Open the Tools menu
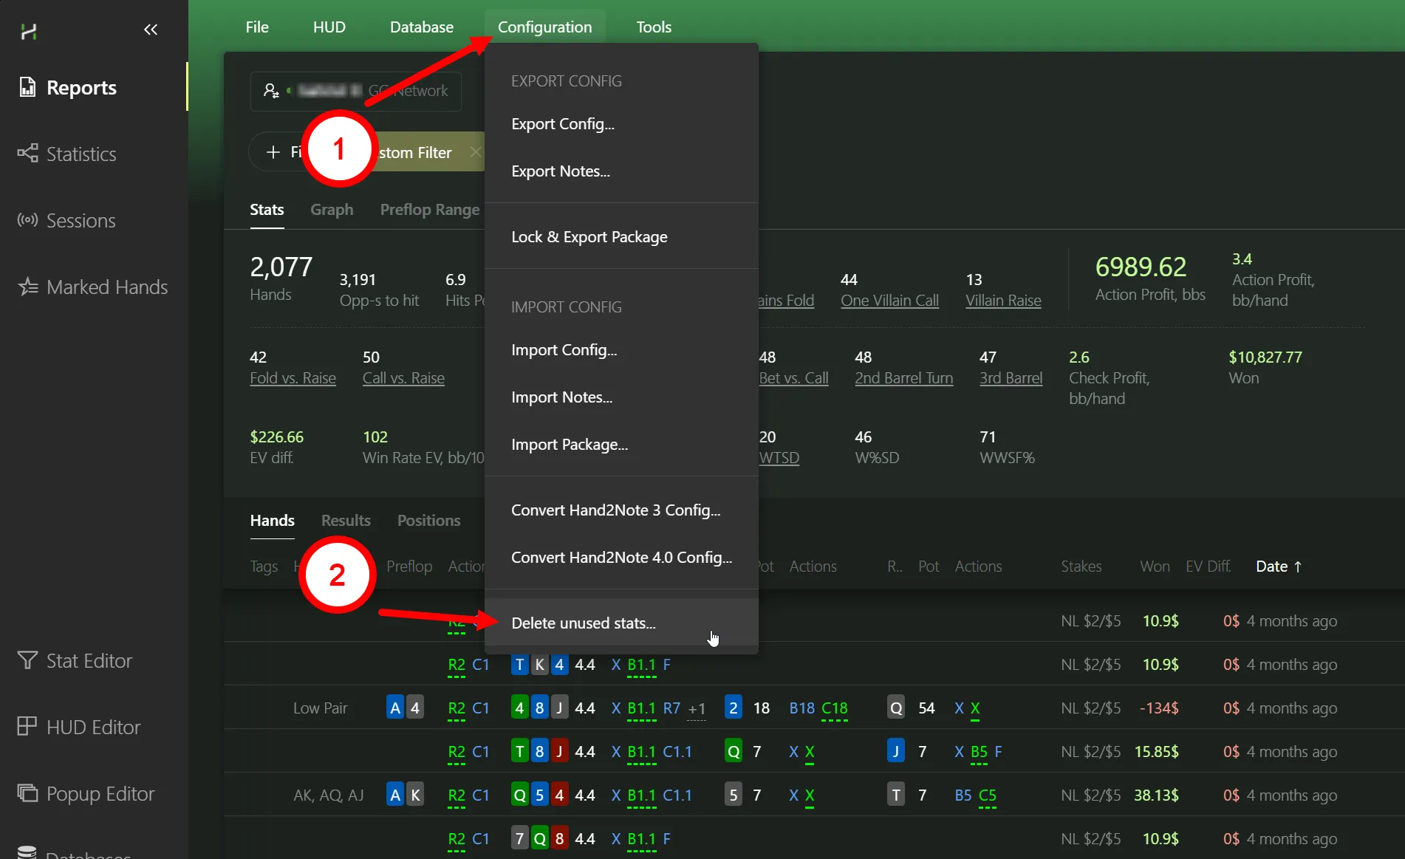The image size is (1405, 859). (x=653, y=27)
